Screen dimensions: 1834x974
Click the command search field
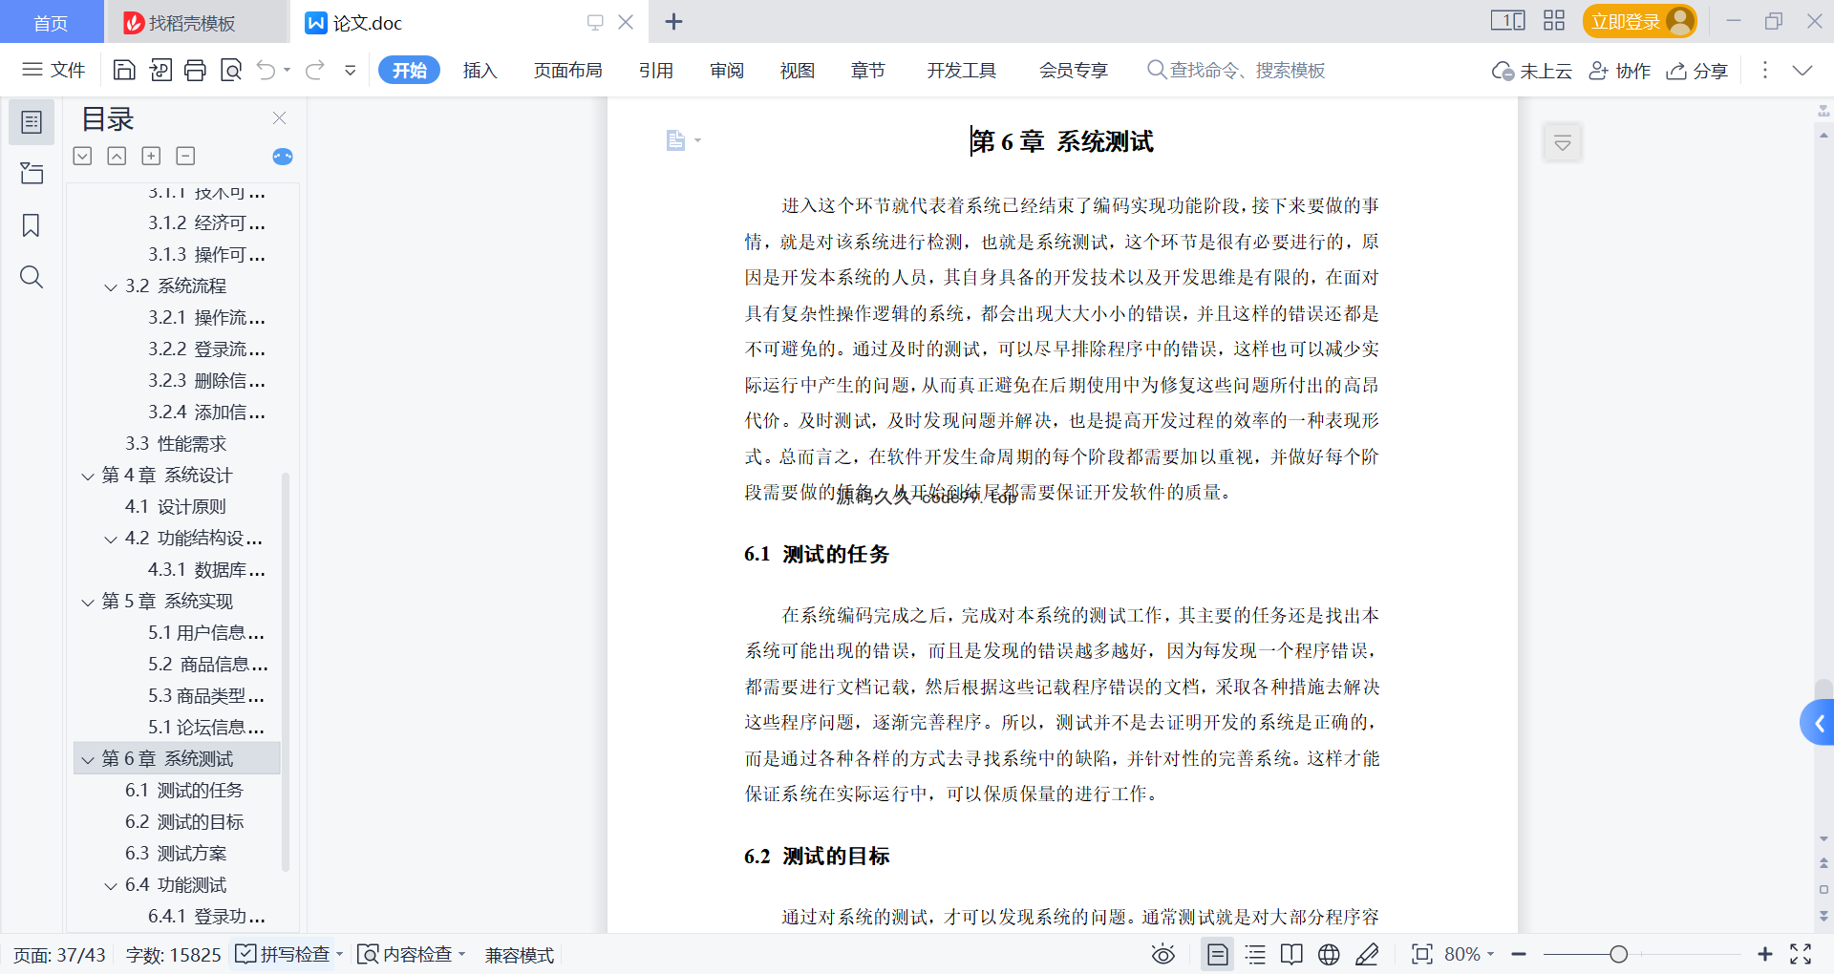tap(1236, 70)
